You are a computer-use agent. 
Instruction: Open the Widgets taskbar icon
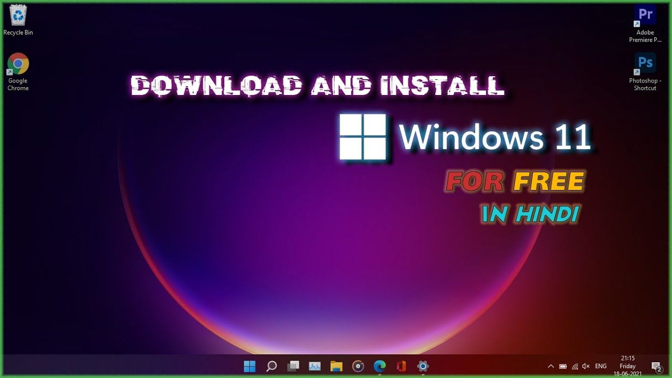[314, 366]
